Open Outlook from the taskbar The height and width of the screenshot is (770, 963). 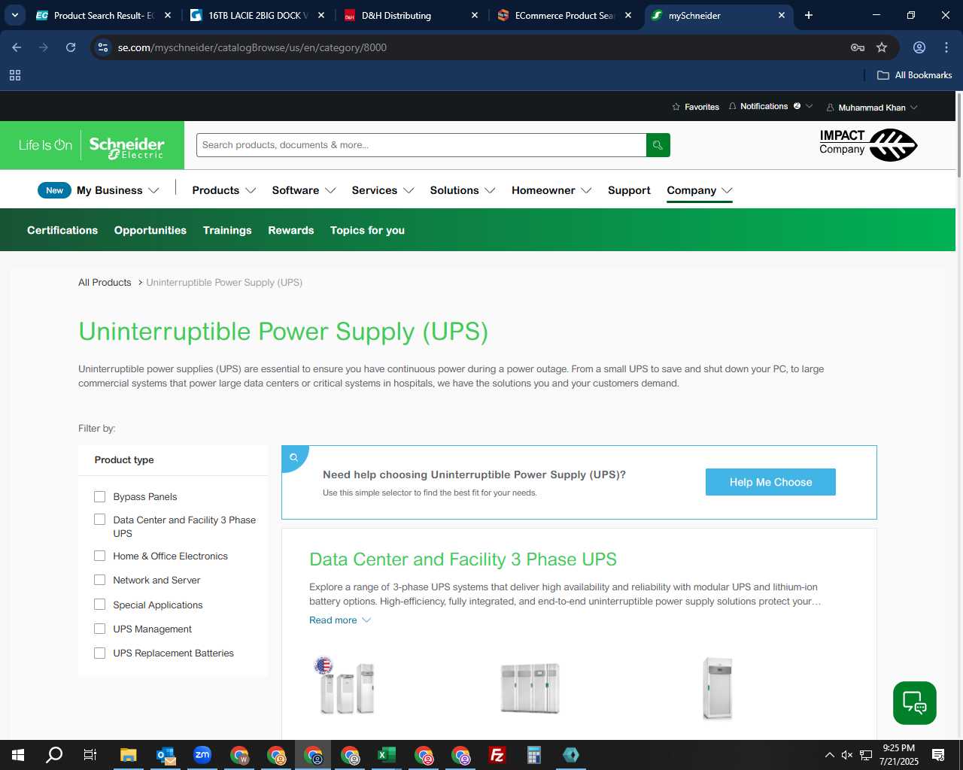(x=166, y=755)
